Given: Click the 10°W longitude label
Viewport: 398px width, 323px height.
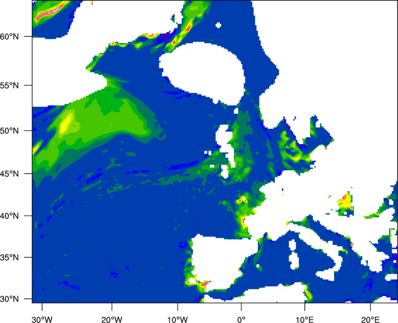Looking at the screenshot, I should click(x=178, y=320).
